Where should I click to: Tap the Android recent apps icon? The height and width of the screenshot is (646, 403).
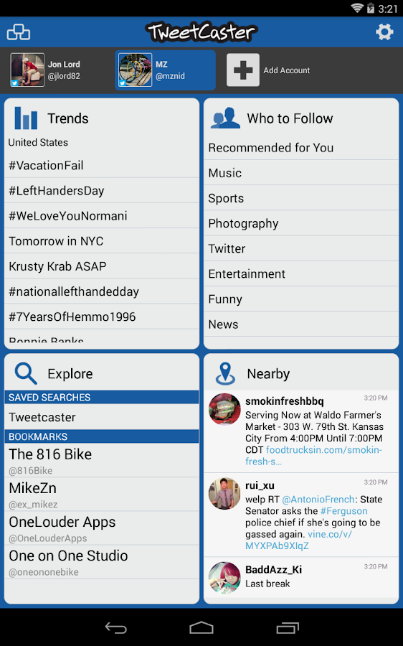pyautogui.click(x=288, y=627)
